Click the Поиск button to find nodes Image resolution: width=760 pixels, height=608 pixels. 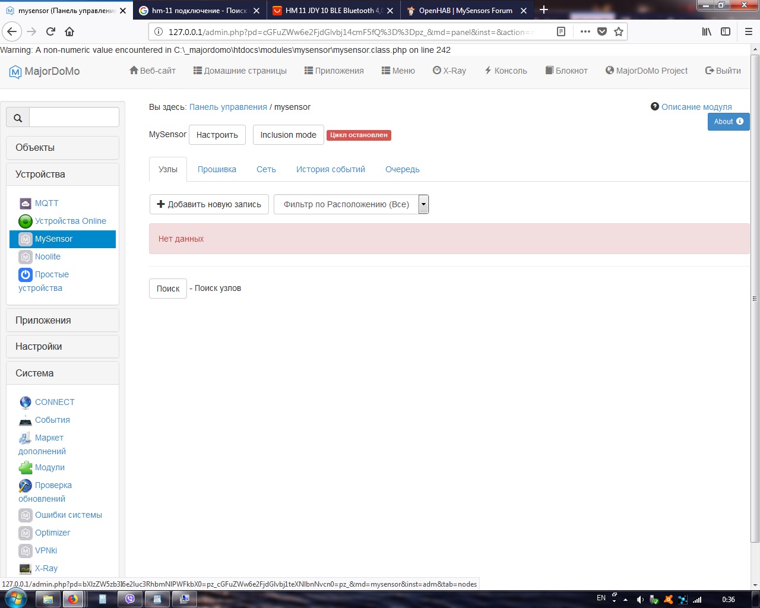pos(168,289)
